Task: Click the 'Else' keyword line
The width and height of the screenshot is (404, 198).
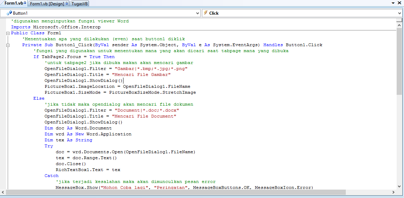Action: pos(39,98)
